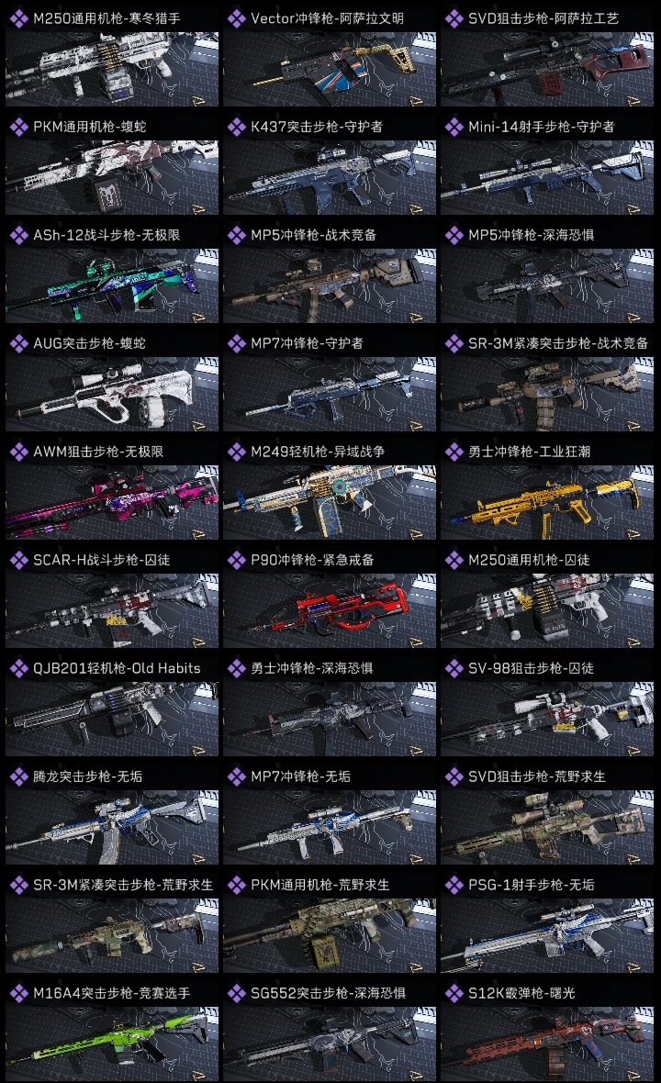
Task: Click the purple diamond icon next to AWM狙击步枪-无极限
Action: [18, 452]
